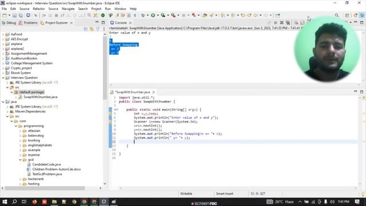Run the program with the green Run icon
This screenshot has width=366, height=206.
click(153, 15)
